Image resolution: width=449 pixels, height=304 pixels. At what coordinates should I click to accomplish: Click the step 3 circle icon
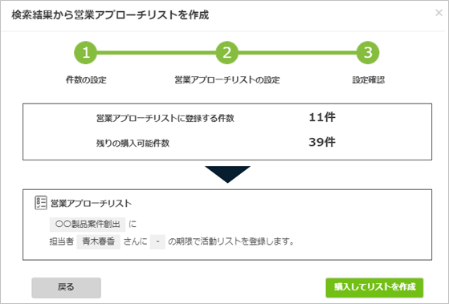[x=368, y=53]
